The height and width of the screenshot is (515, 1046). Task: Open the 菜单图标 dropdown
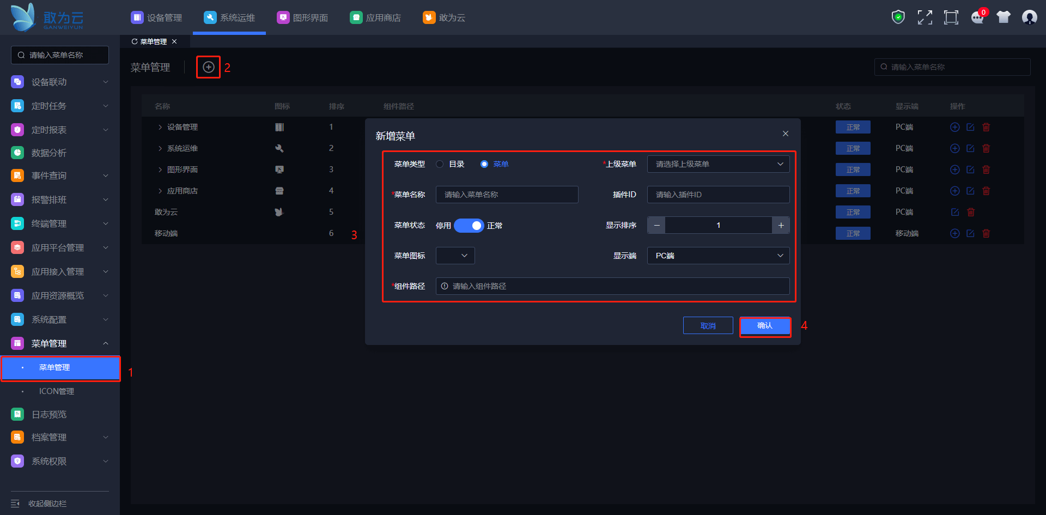[x=455, y=256]
